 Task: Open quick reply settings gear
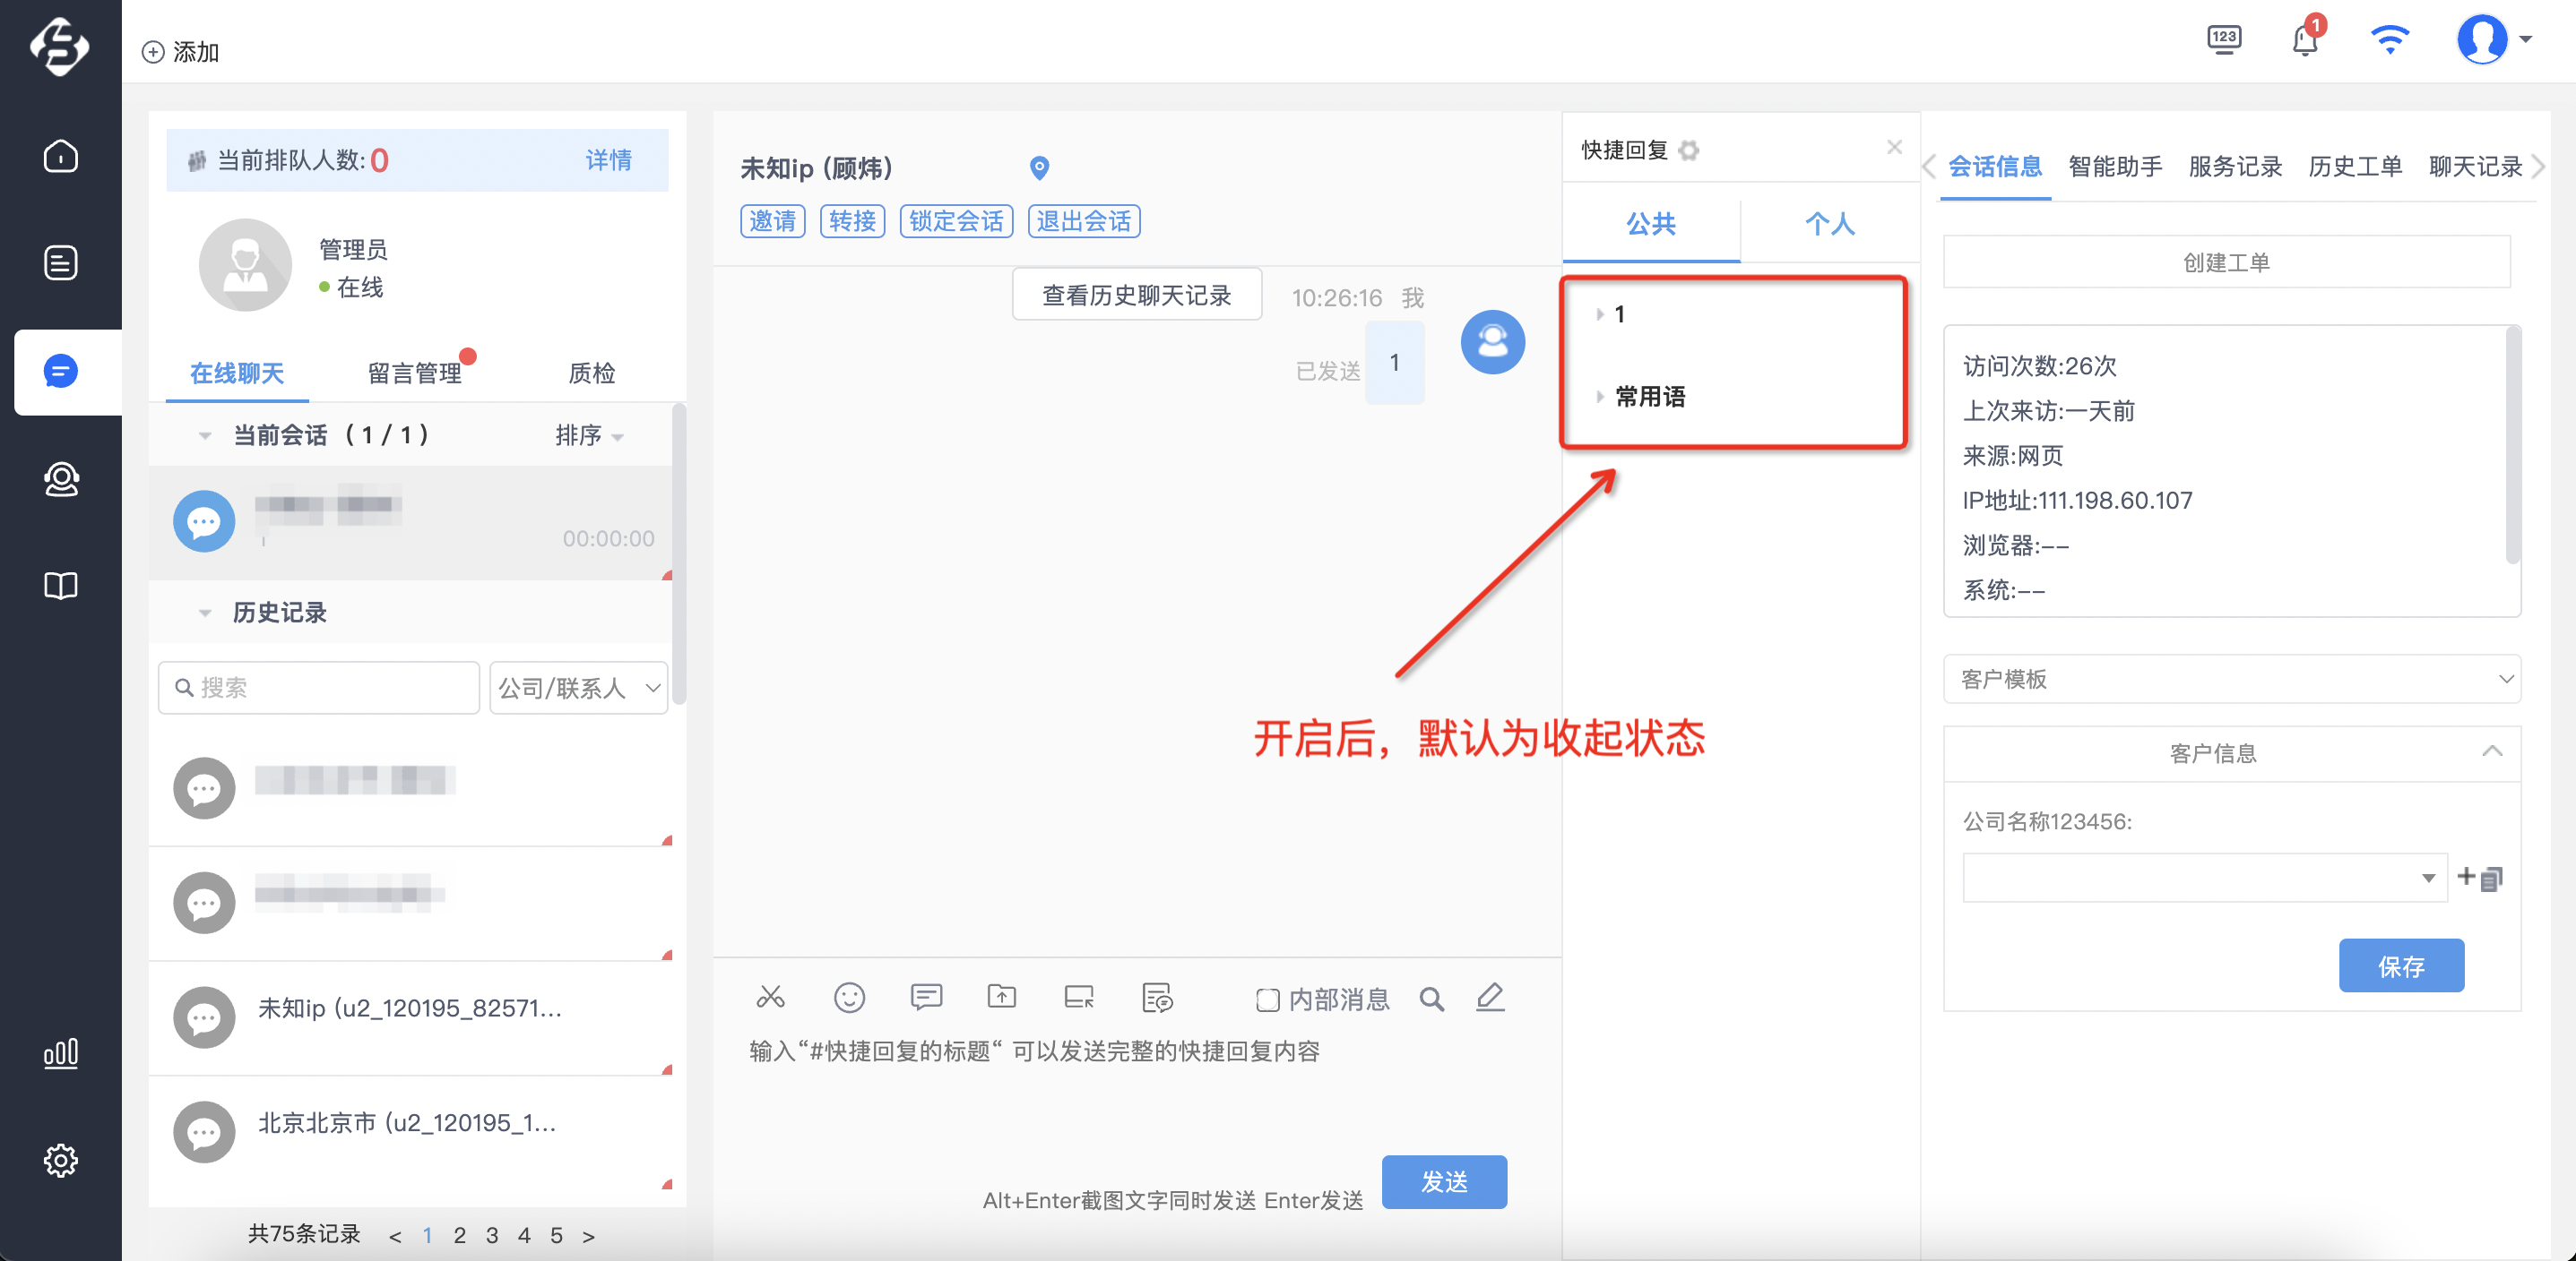1689,150
